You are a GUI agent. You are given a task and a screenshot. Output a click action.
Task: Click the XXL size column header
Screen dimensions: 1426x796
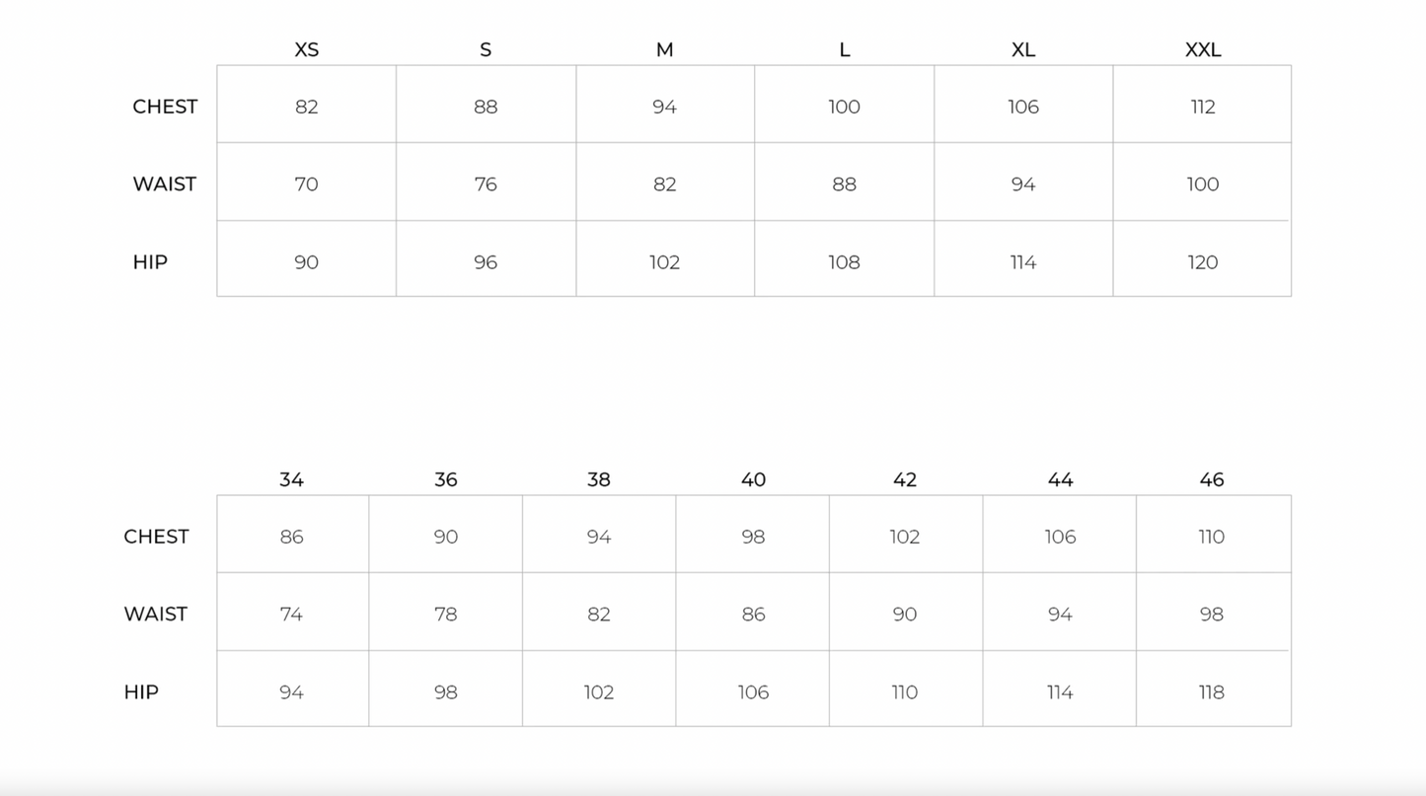click(1202, 49)
